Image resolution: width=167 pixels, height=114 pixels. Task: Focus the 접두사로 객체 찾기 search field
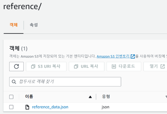(x=65, y=82)
